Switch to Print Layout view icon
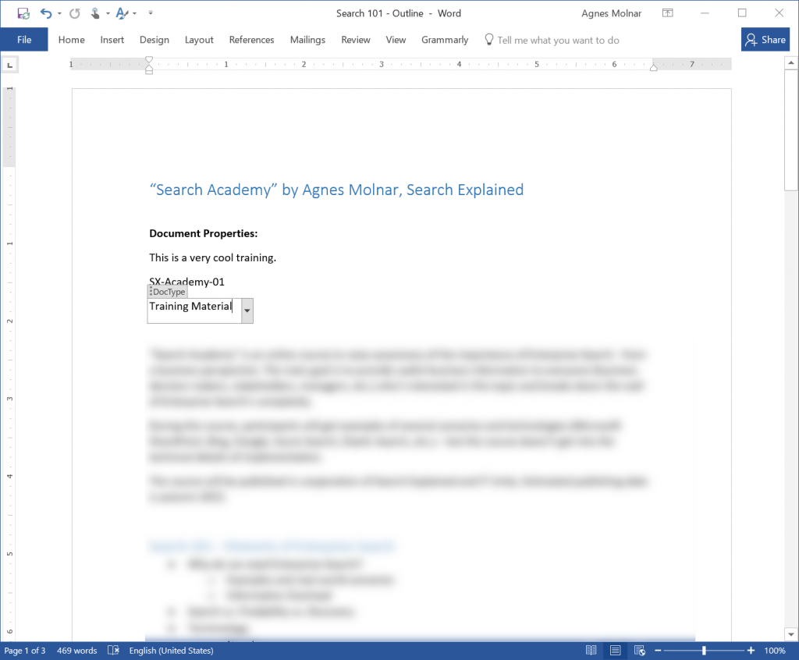 [615, 651]
